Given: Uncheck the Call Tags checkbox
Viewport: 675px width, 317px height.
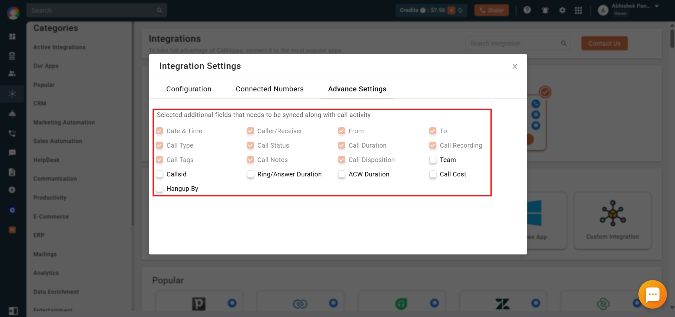Looking at the screenshot, I should tap(159, 160).
